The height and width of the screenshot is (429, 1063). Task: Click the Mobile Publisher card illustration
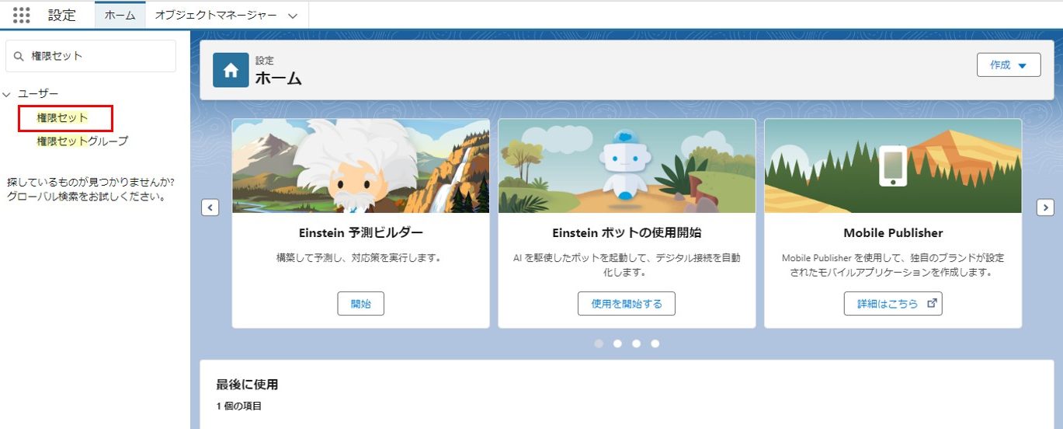click(x=893, y=166)
